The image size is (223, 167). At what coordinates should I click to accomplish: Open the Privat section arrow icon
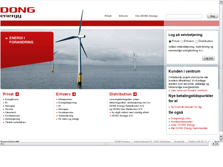pyautogui.click(x=17, y=94)
